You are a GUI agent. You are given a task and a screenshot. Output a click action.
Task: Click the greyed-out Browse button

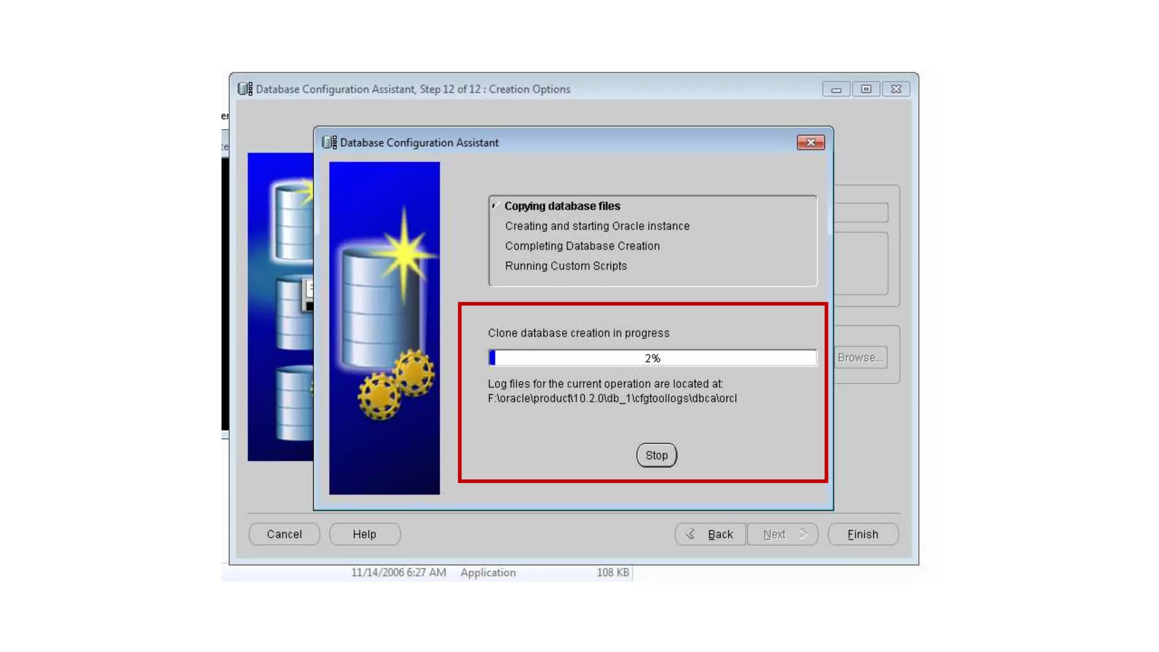860,358
